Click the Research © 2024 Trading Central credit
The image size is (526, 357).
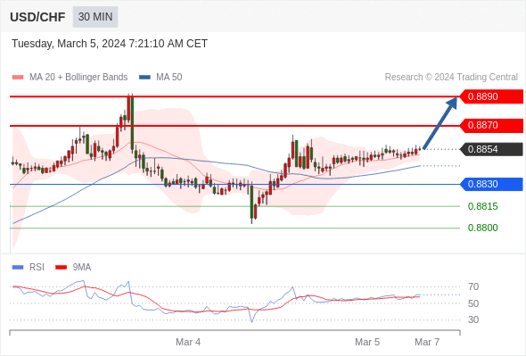[451, 78]
